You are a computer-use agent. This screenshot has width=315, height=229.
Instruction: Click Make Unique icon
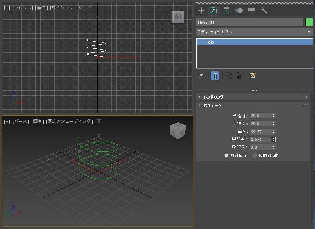229,76
